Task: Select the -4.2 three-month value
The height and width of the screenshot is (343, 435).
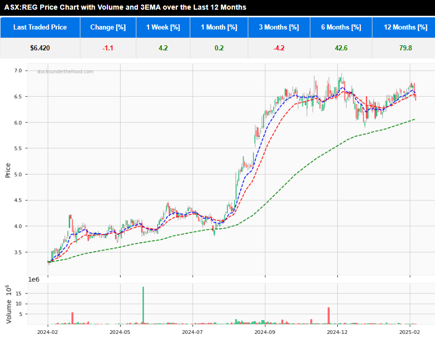Action: pyautogui.click(x=279, y=48)
